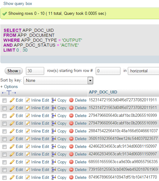Click Inline Edit icon for the 279479660 third row
The image size is (159, 181).
[x=28, y=116]
